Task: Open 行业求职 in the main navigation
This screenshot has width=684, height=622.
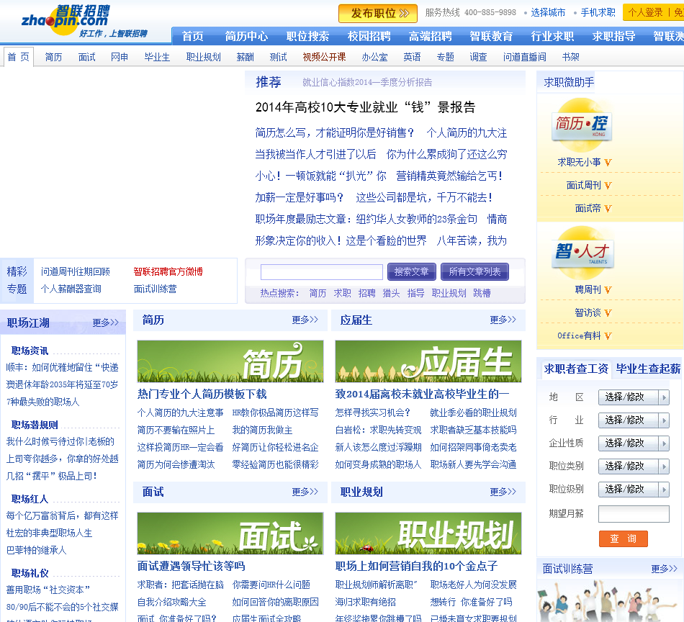Action: click(552, 36)
